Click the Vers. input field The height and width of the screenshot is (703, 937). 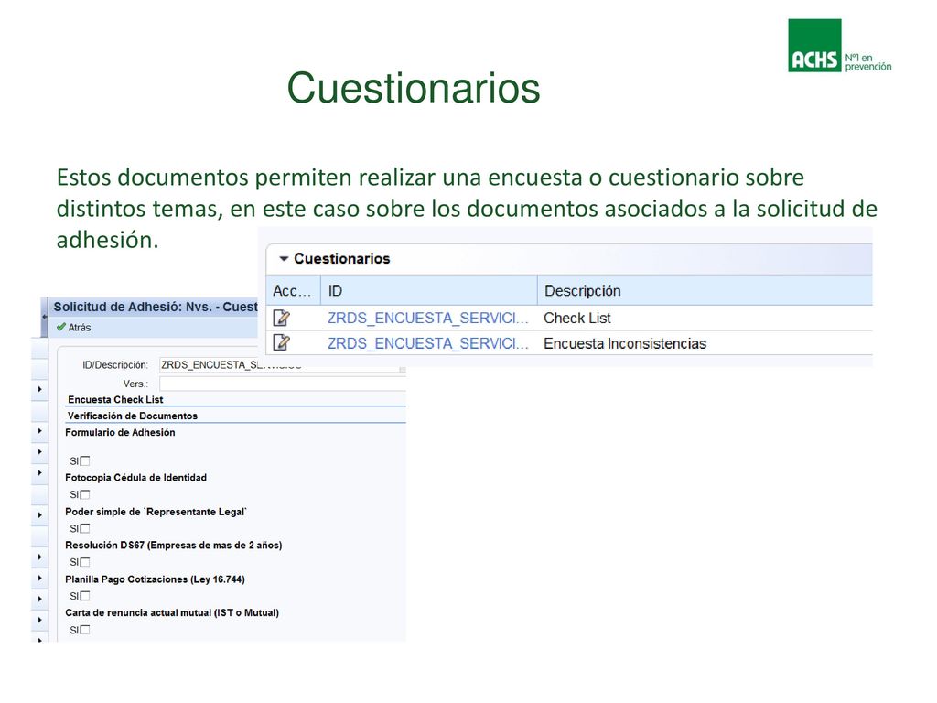click(x=282, y=384)
